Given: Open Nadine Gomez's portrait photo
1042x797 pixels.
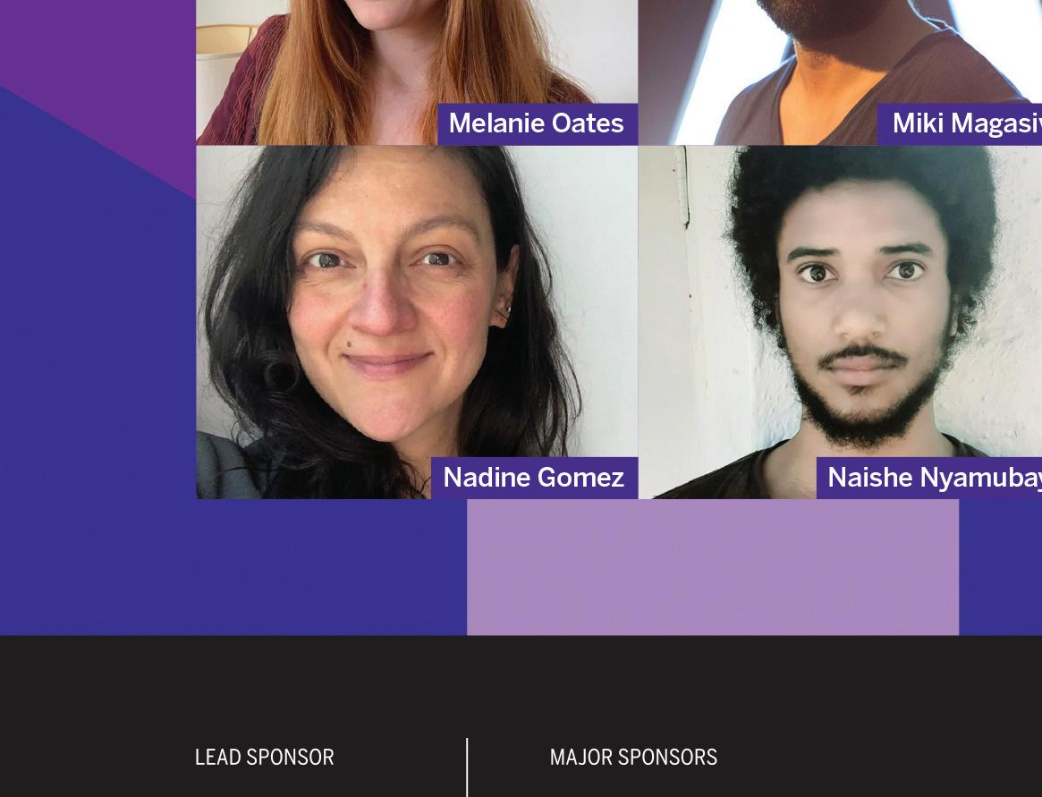Looking at the screenshot, I should 417,322.
